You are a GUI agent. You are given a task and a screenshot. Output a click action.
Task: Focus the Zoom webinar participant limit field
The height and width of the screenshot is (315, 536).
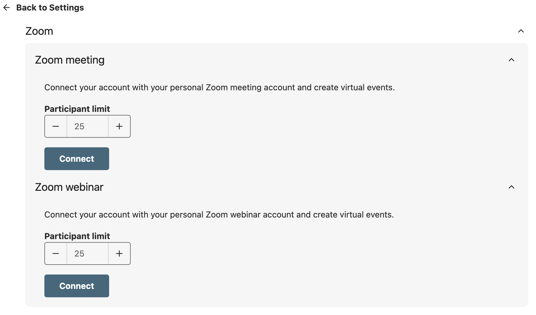point(88,253)
